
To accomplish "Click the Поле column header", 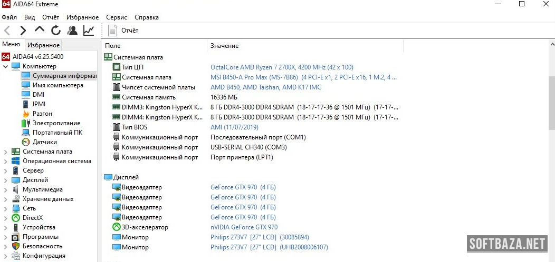I will [x=113, y=46].
